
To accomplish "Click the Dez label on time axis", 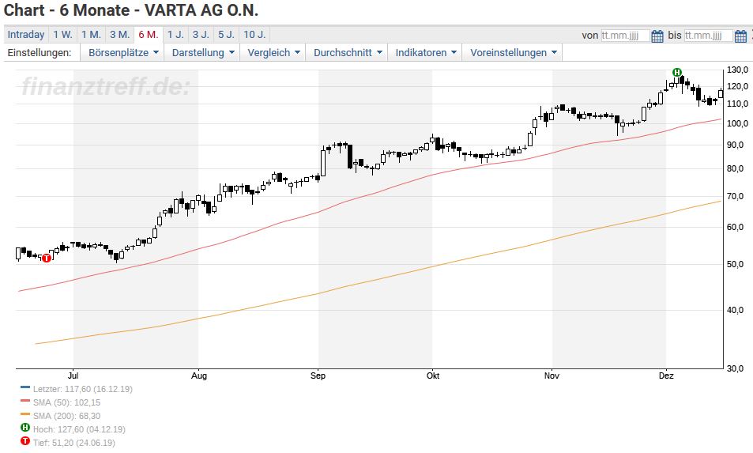I will tap(666, 376).
